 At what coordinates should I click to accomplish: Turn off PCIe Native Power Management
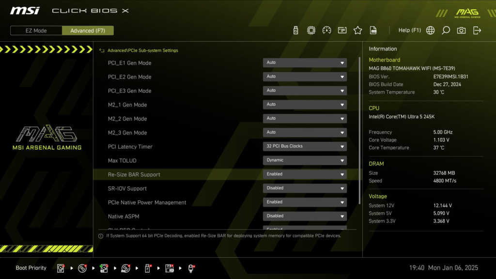point(305,202)
